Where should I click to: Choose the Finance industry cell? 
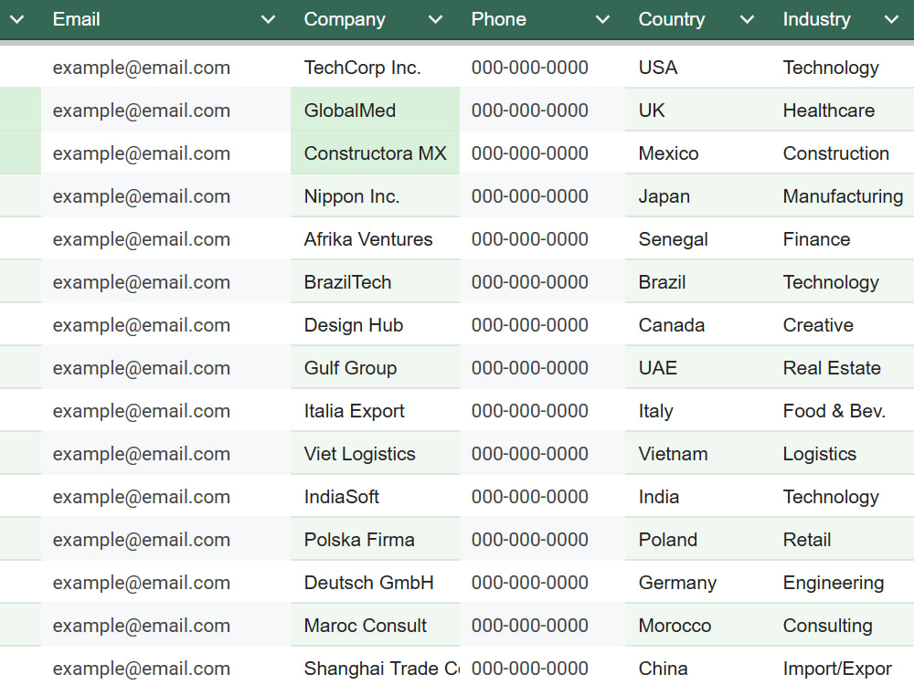click(x=842, y=239)
